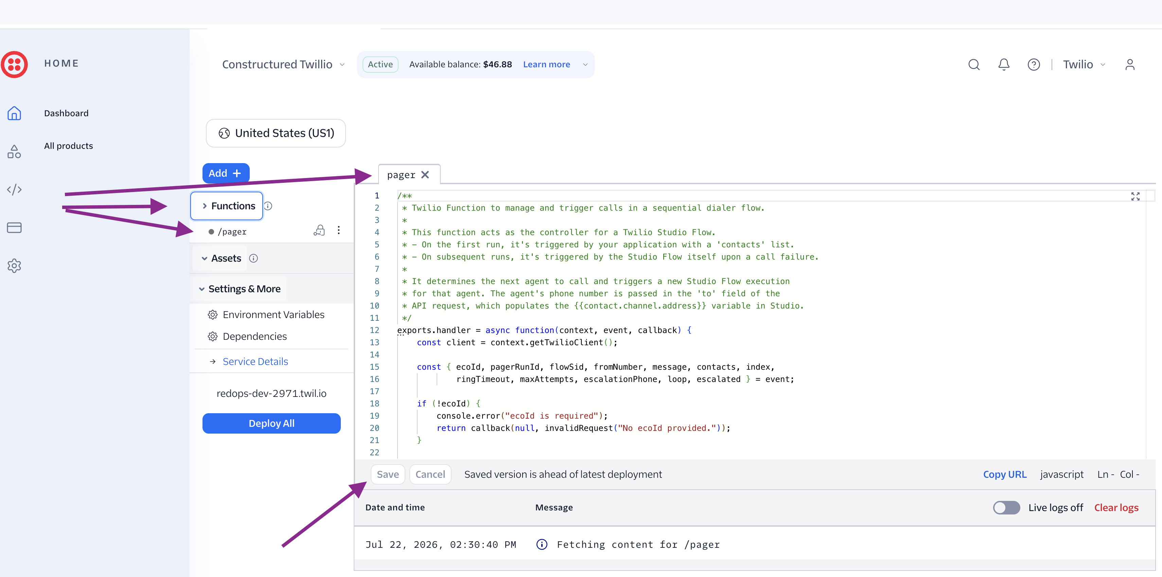Click the Date and time column header
The height and width of the screenshot is (577, 1162).
395,508
